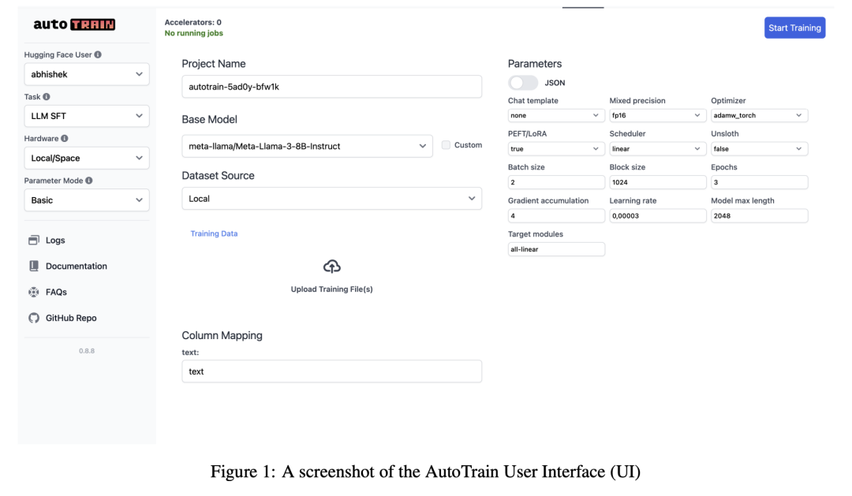The height and width of the screenshot is (496, 852).
Task: Enable the Custom base model checkbox
Action: (x=447, y=145)
